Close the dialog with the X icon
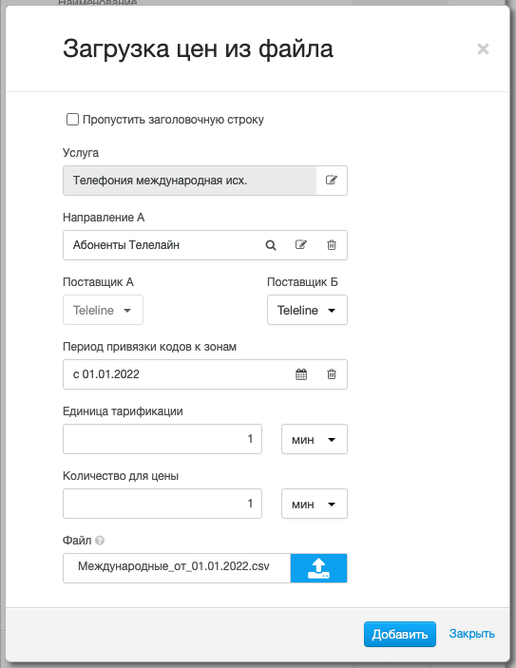This screenshot has width=516, height=668. coord(483,49)
